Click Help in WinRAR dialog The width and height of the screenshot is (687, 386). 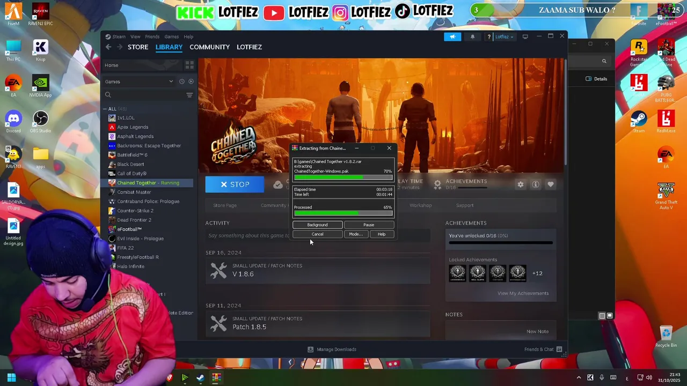[382, 234]
